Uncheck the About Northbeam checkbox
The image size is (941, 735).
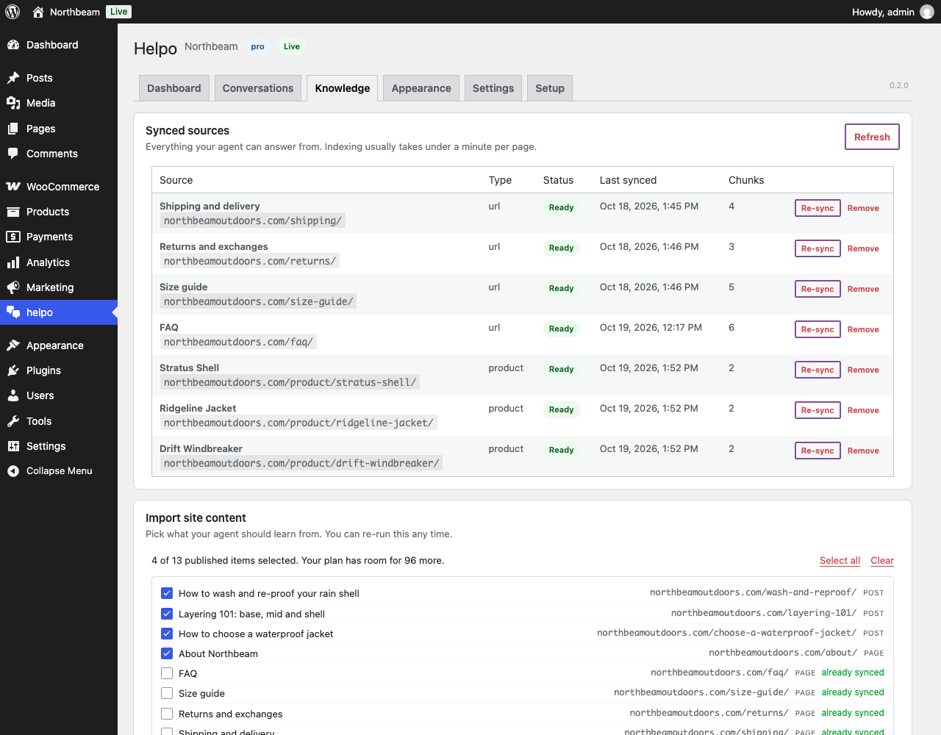tap(167, 653)
